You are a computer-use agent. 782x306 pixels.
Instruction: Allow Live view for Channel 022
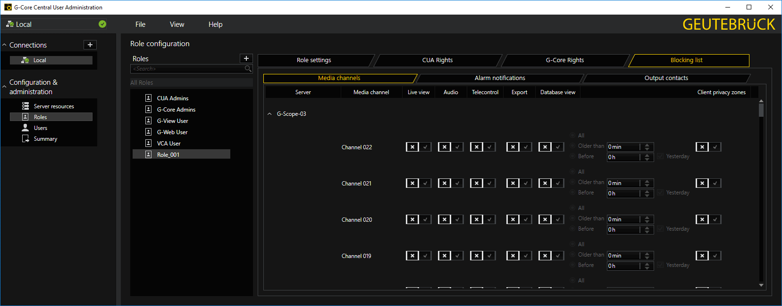click(425, 147)
